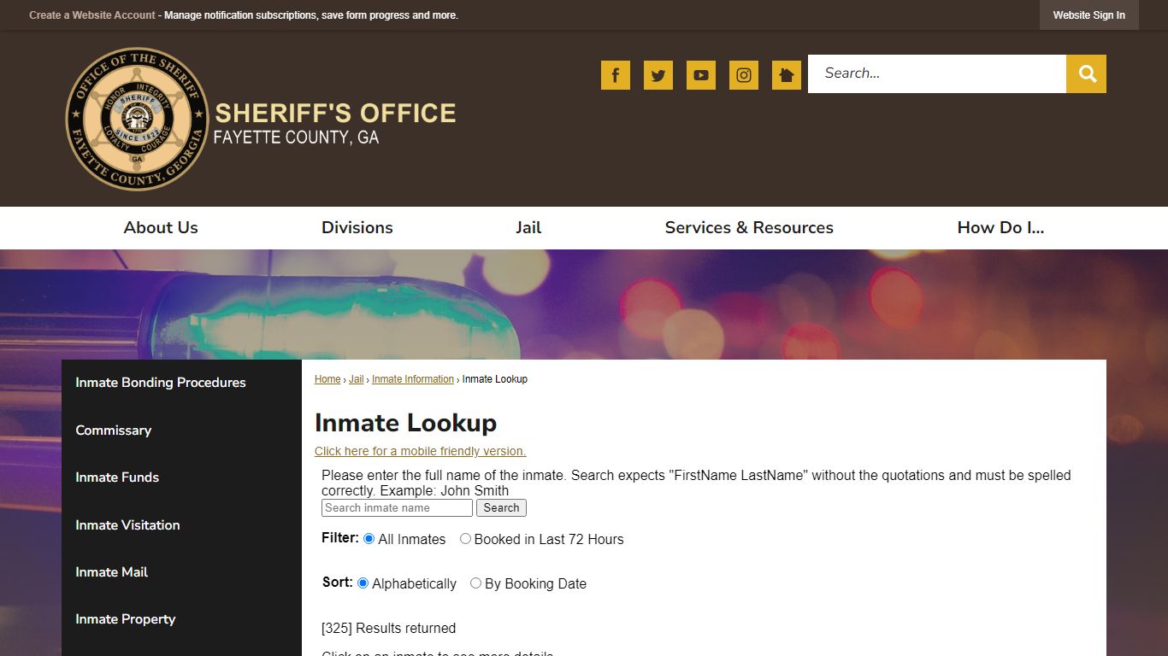Click the magnifying glass search icon
This screenshot has height=656, width=1168.
[x=1086, y=73]
